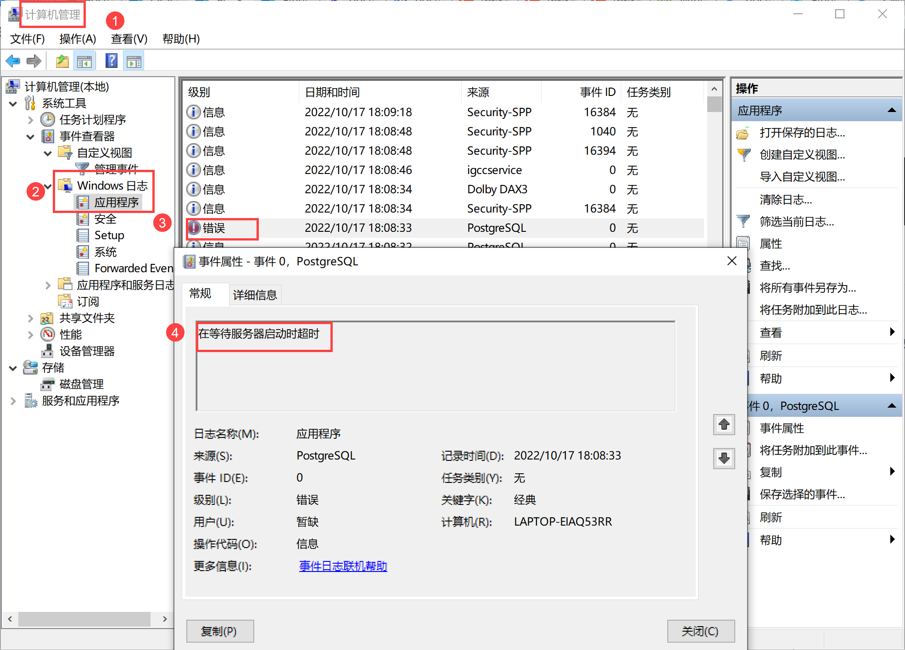Expand the 任务计划程序 node

tap(30, 120)
